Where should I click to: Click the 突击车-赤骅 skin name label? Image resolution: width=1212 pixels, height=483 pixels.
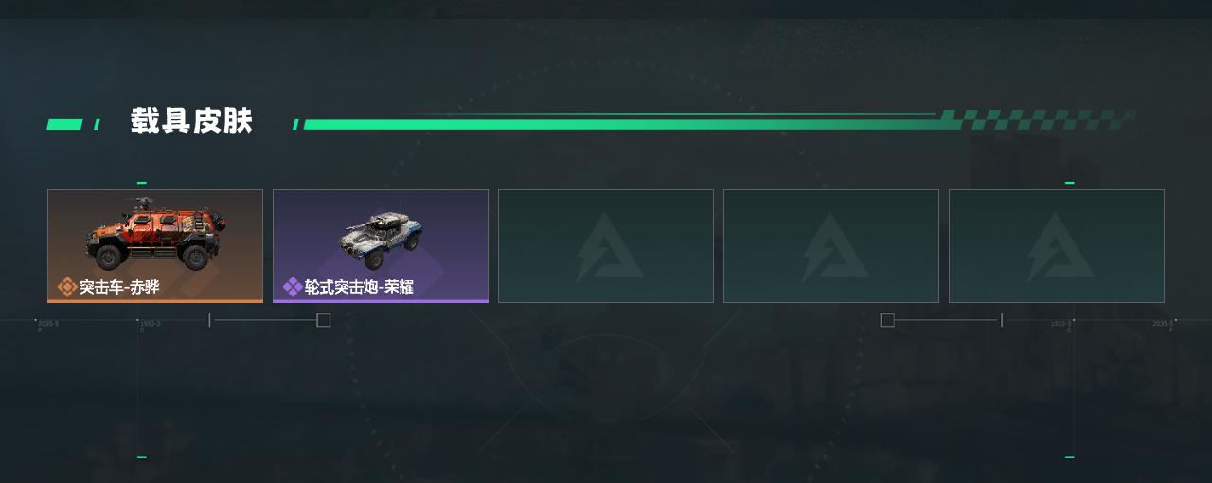click(x=119, y=287)
